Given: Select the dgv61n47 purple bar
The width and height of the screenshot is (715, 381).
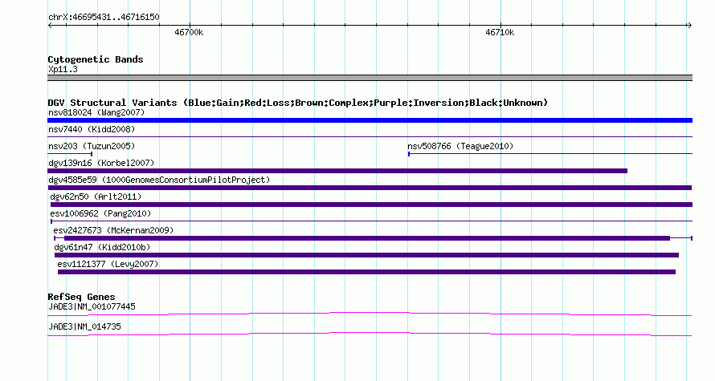Looking at the screenshot, I should click(x=366, y=255).
